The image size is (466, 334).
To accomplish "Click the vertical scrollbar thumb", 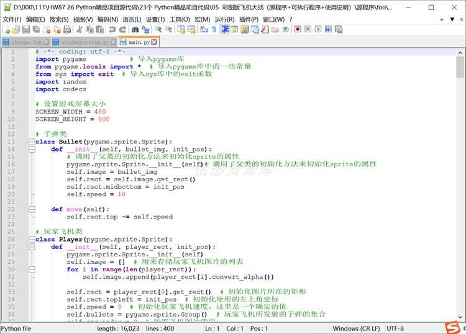I will click(460, 67).
